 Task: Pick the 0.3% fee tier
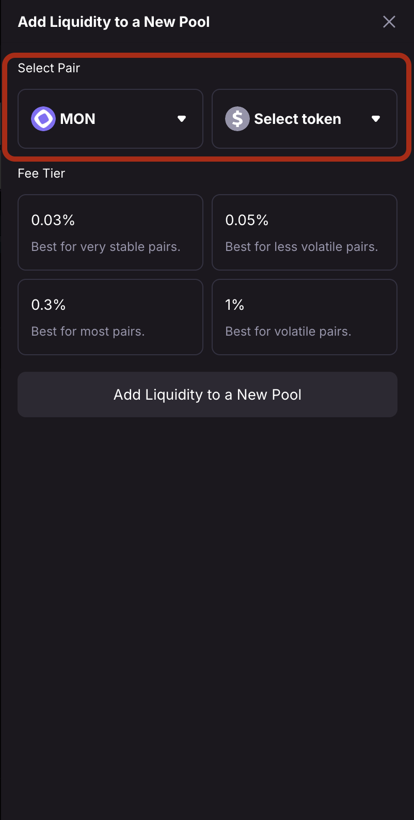click(49, 305)
